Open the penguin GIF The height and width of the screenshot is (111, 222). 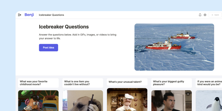pos(209,101)
